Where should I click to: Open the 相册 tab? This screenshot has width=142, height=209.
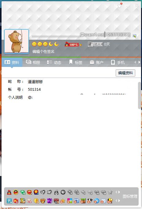33,62
